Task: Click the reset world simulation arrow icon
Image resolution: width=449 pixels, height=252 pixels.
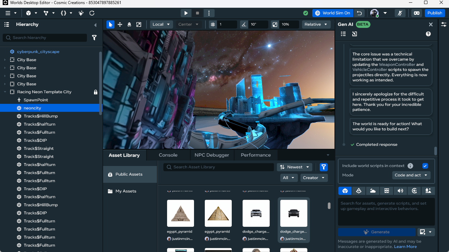Action: pyautogui.click(x=359, y=13)
